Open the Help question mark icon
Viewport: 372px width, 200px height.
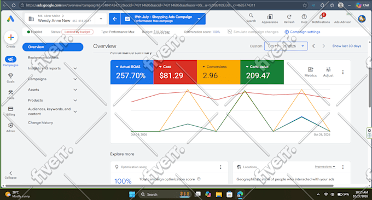304,16
